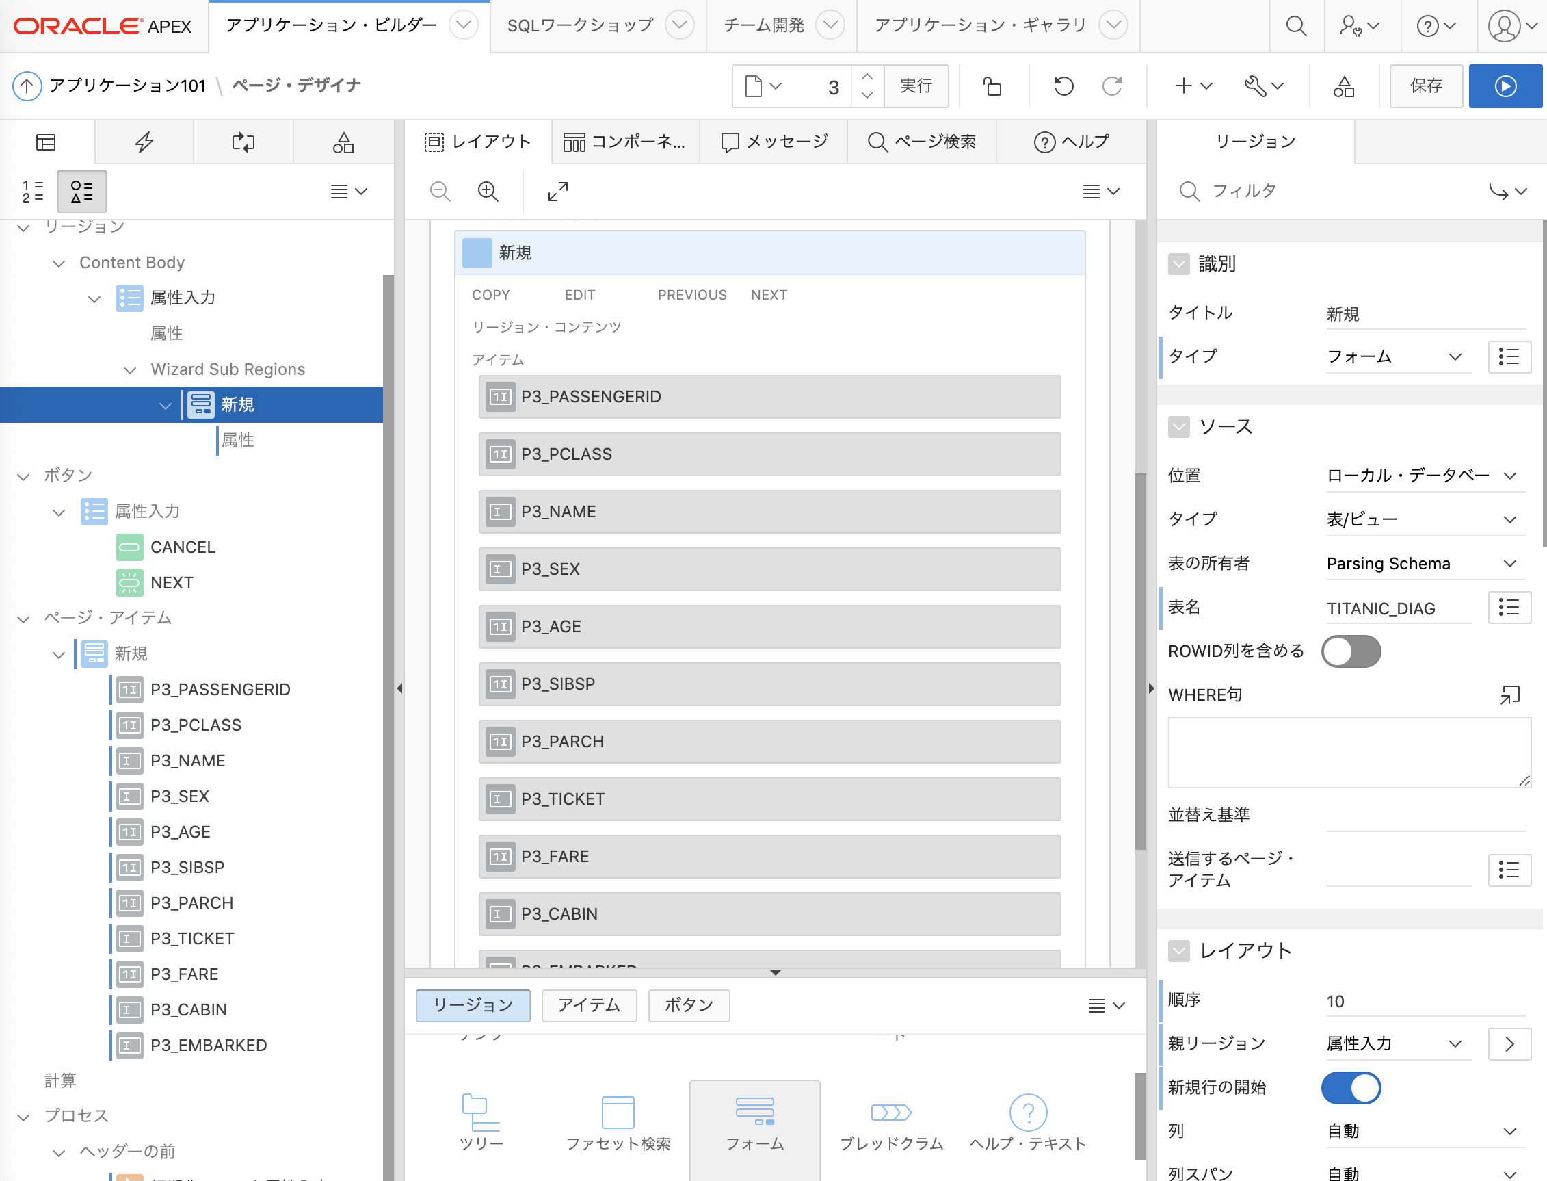
Task: Toggle the 新規行の開始 switch off
Action: click(x=1350, y=1087)
